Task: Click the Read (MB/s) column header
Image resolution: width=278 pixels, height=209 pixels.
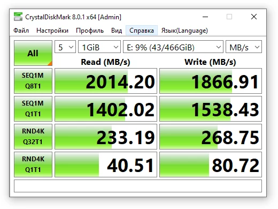Action: tap(105, 62)
